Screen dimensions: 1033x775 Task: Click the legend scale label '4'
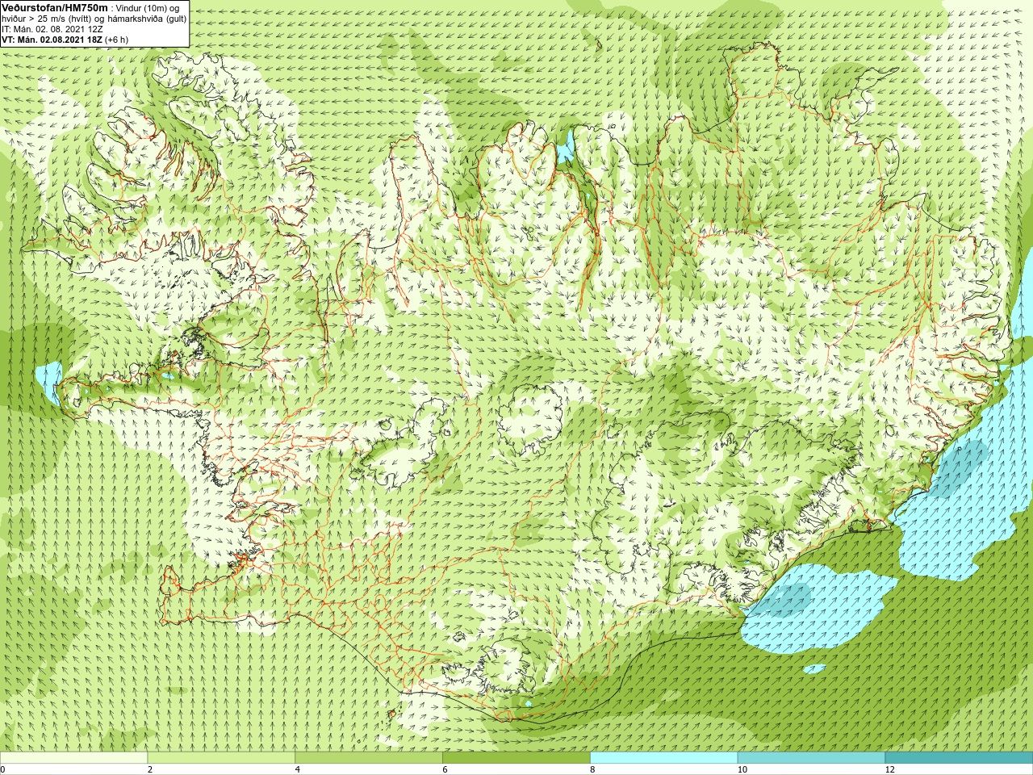click(298, 769)
